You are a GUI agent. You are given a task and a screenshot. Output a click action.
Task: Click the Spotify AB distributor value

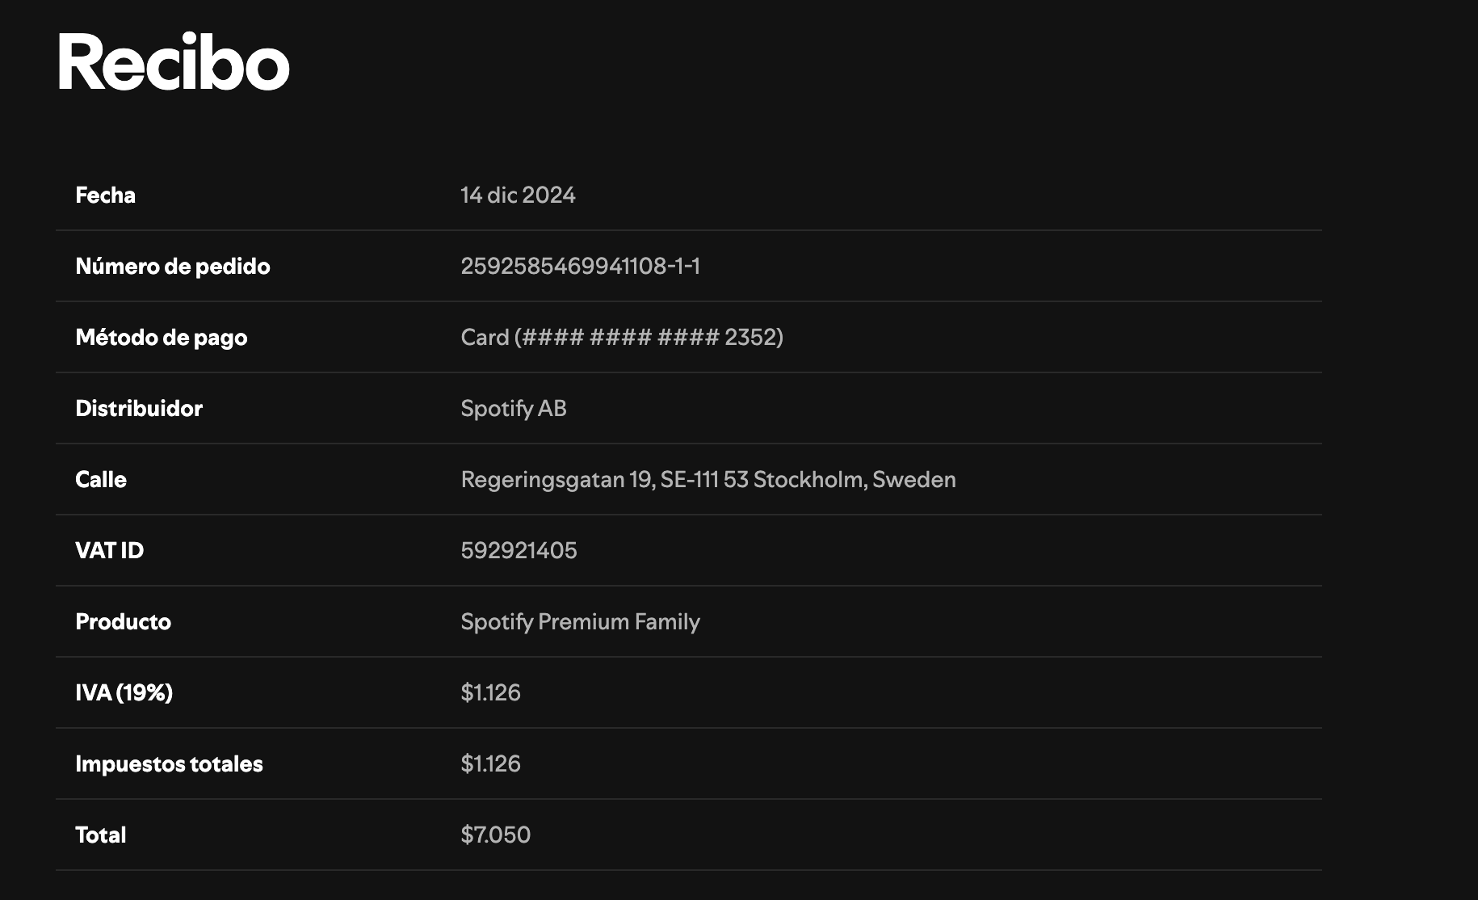click(514, 408)
